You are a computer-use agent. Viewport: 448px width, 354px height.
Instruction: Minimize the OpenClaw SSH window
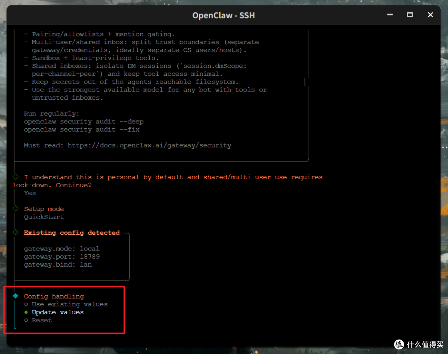[x=390, y=15]
